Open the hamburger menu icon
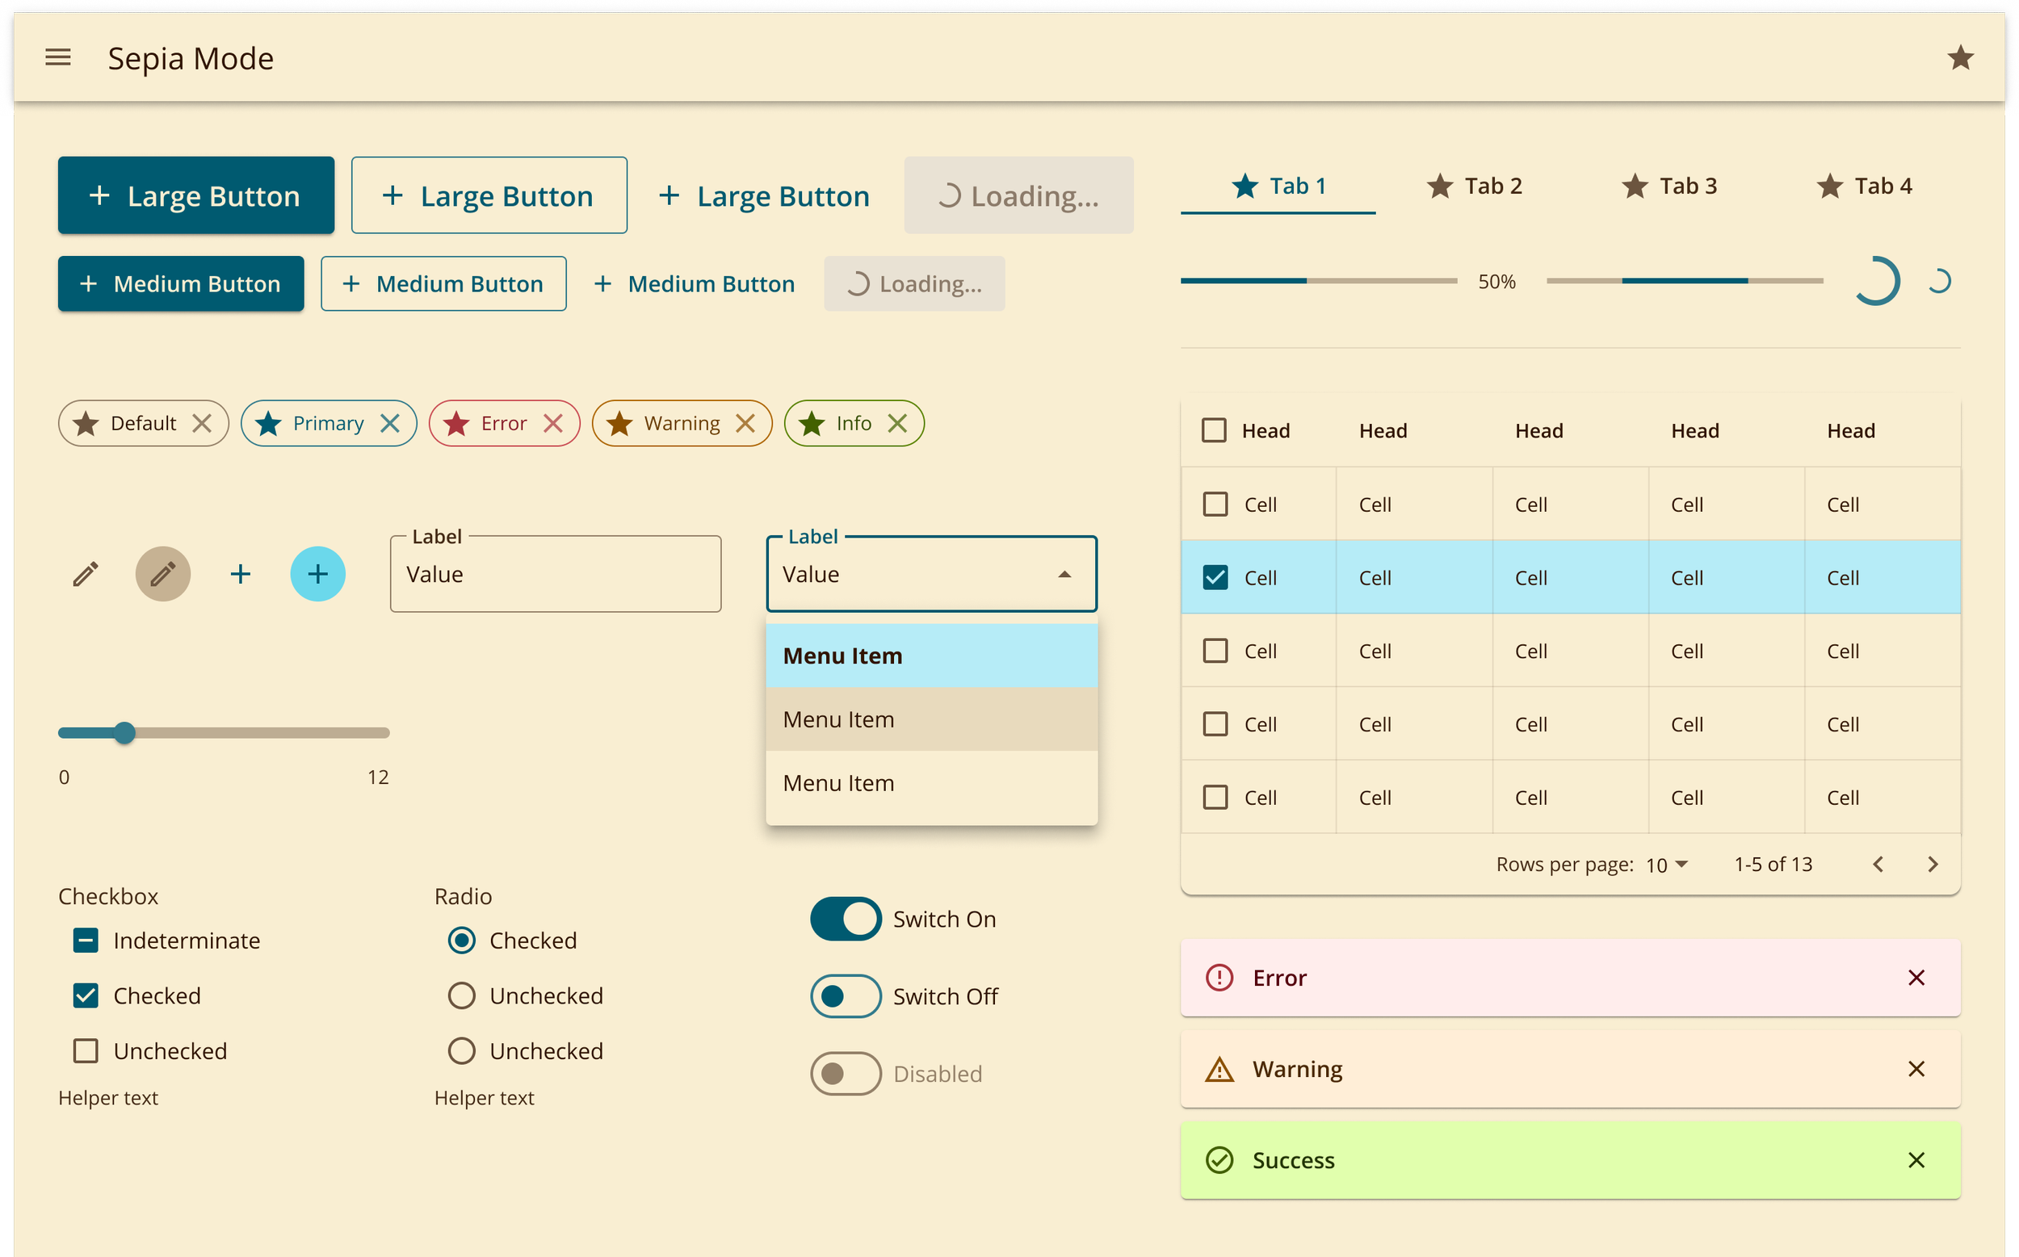 [x=57, y=57]
